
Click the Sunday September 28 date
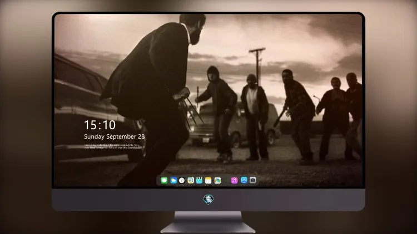(115, 136)
